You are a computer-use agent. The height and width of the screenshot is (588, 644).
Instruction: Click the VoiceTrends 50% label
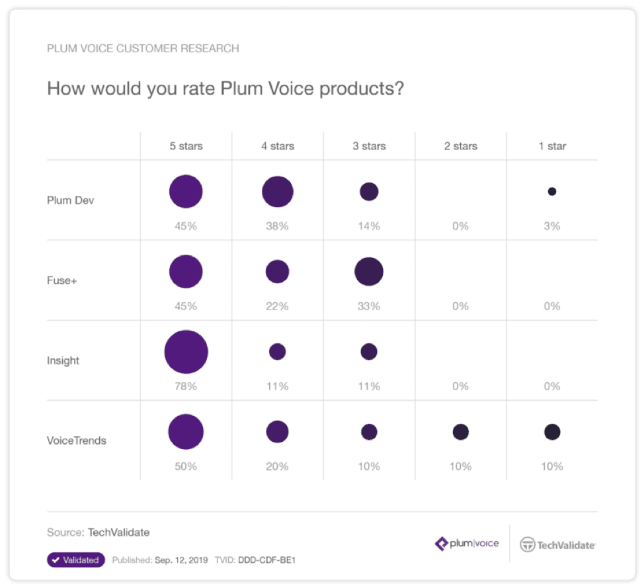[x=186, y=466]
